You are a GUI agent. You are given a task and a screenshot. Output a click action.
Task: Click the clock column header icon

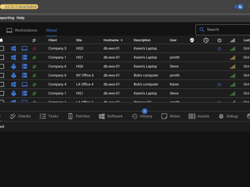206,40
